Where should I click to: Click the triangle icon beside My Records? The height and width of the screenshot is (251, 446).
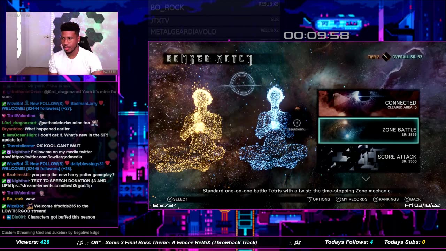tap(338, 199)
